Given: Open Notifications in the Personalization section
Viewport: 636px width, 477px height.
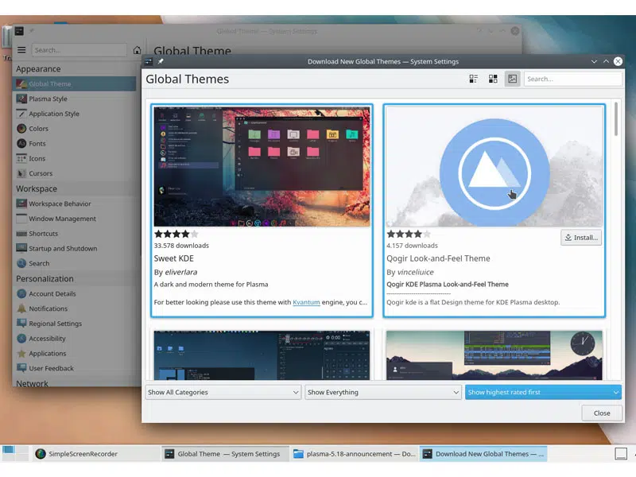Looking at the screenshot, I should tap(48, 308).
